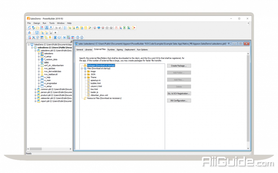This screenshot has height=173, width=278.
Task: Switch to the Deployment tab
Action: [x=130, y=49]
